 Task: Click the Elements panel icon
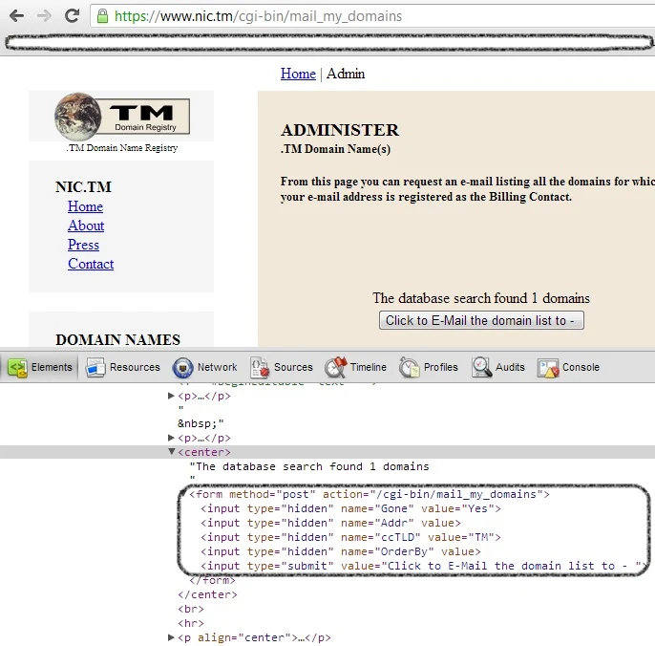[x=17, y=368]
